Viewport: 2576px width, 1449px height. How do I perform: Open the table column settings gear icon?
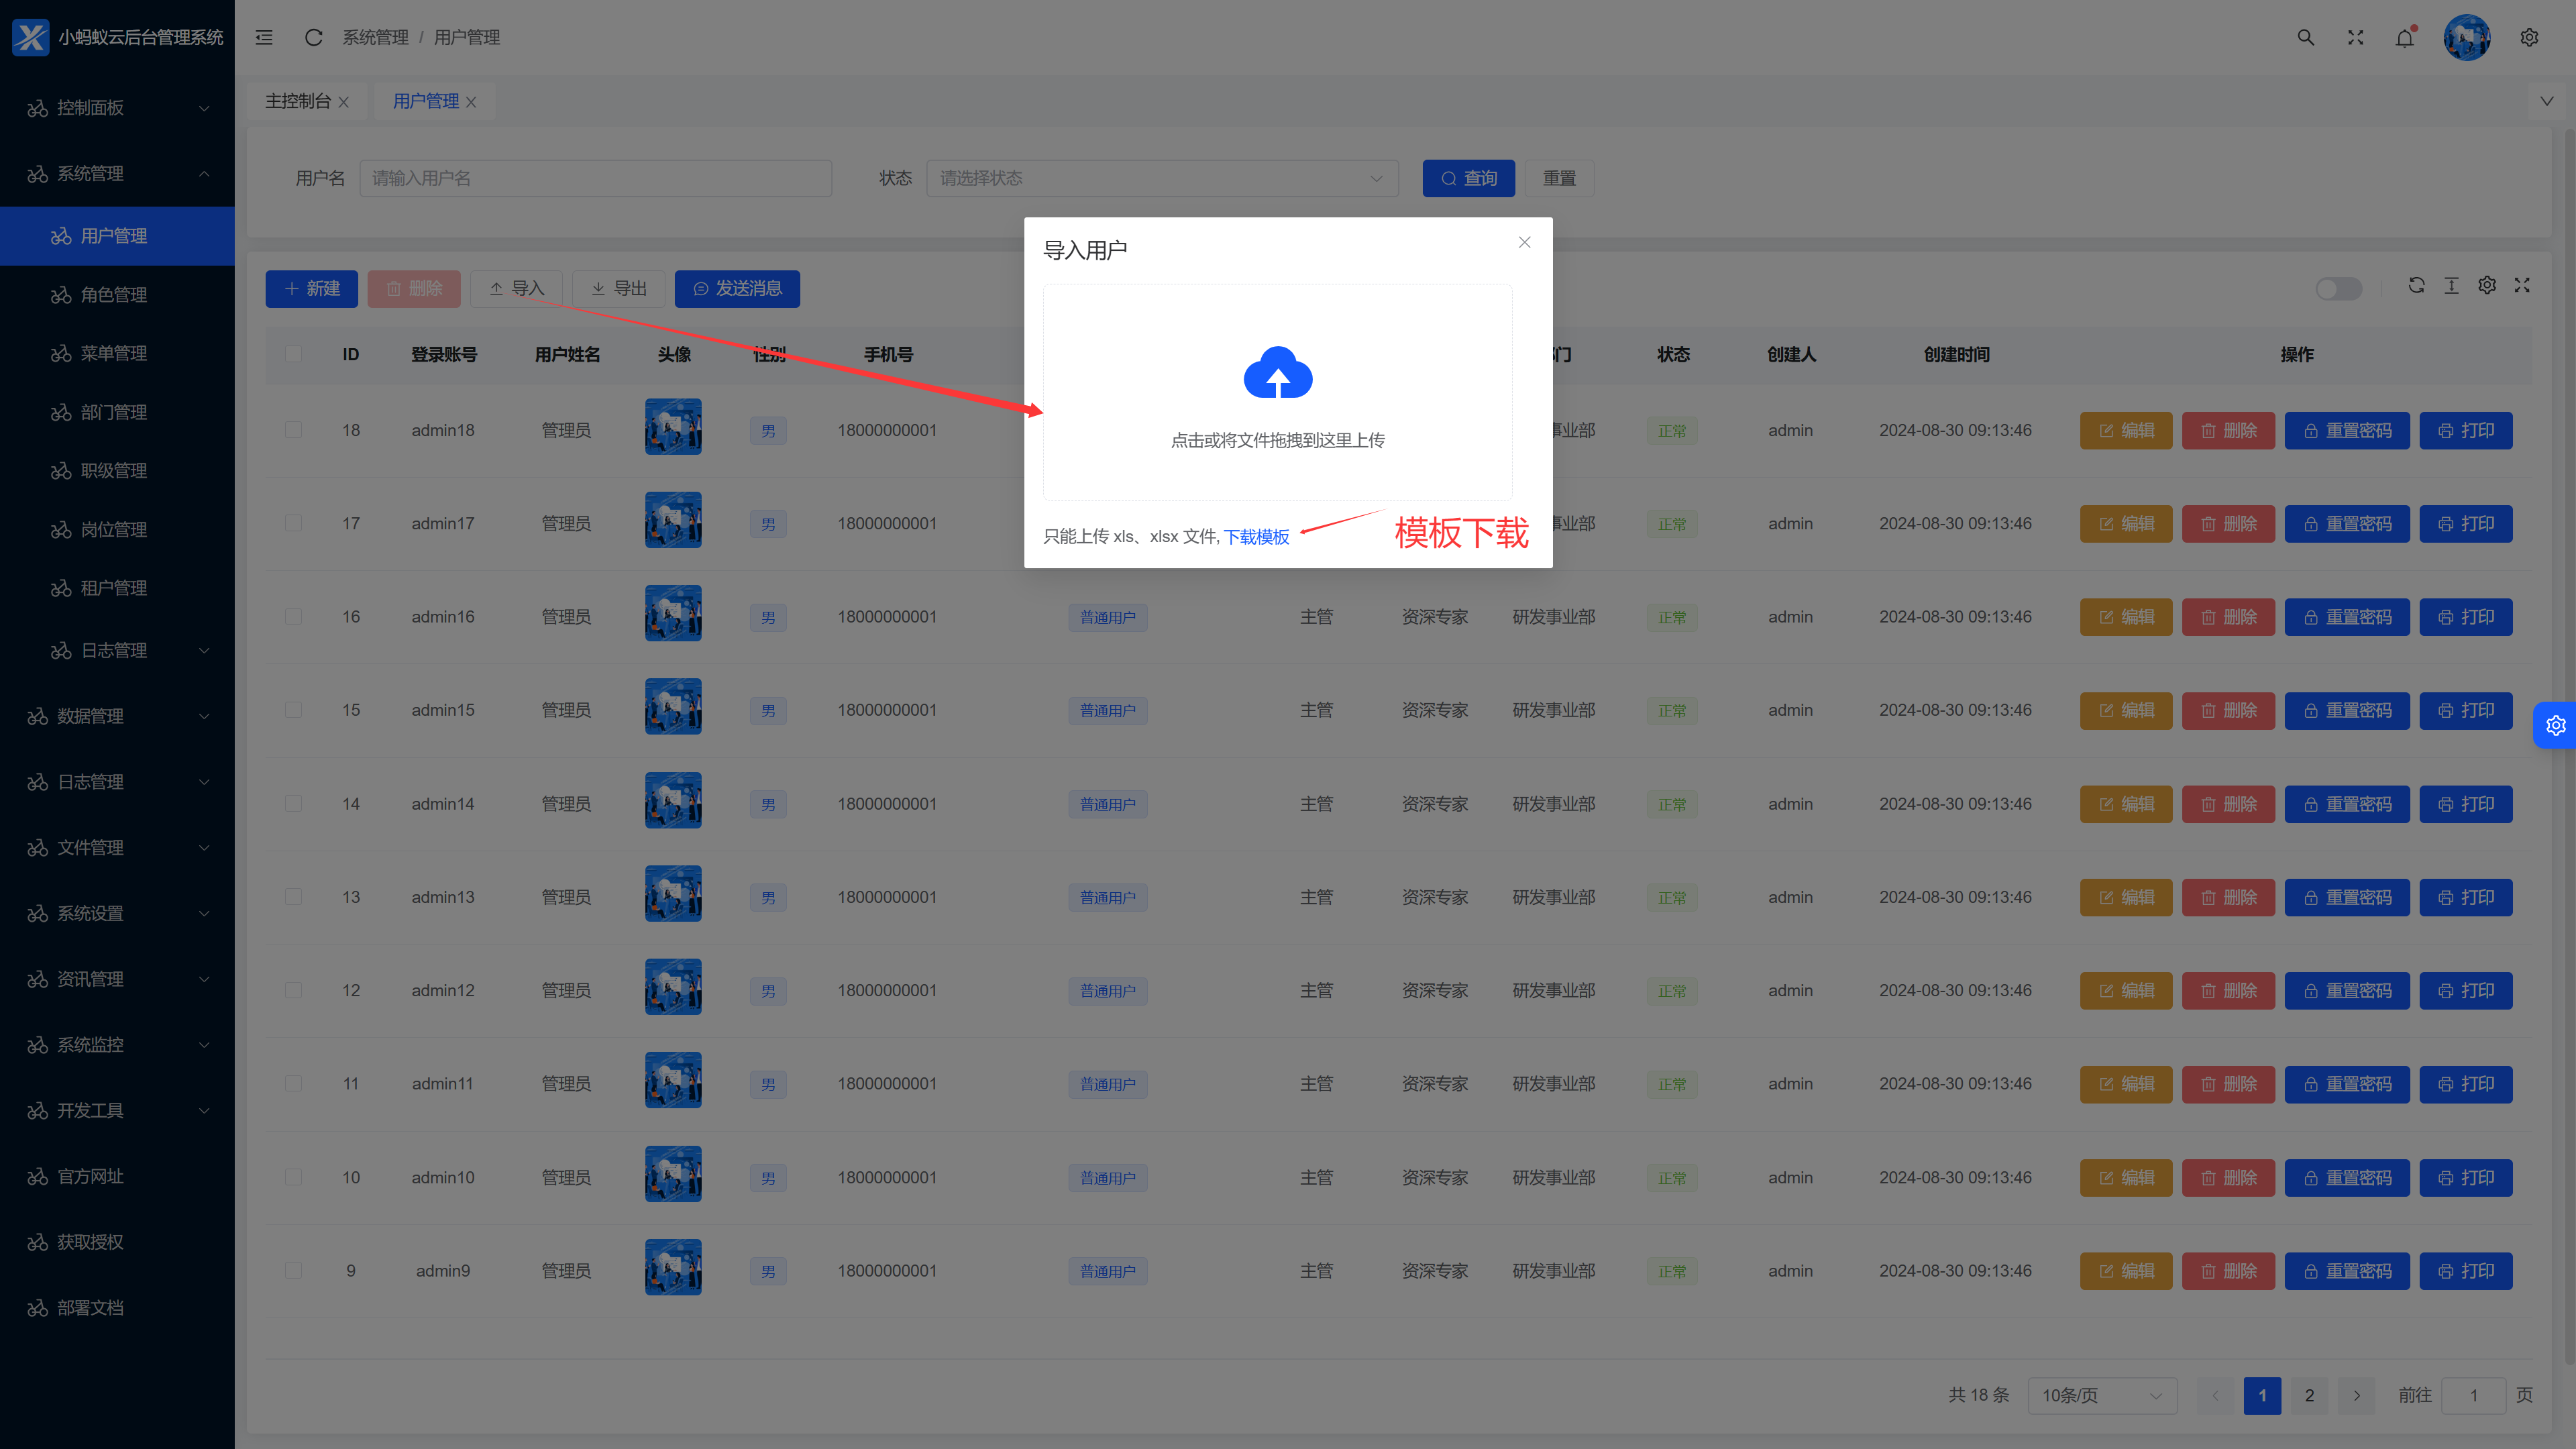pyautogui.click(x=2487, y=286)
